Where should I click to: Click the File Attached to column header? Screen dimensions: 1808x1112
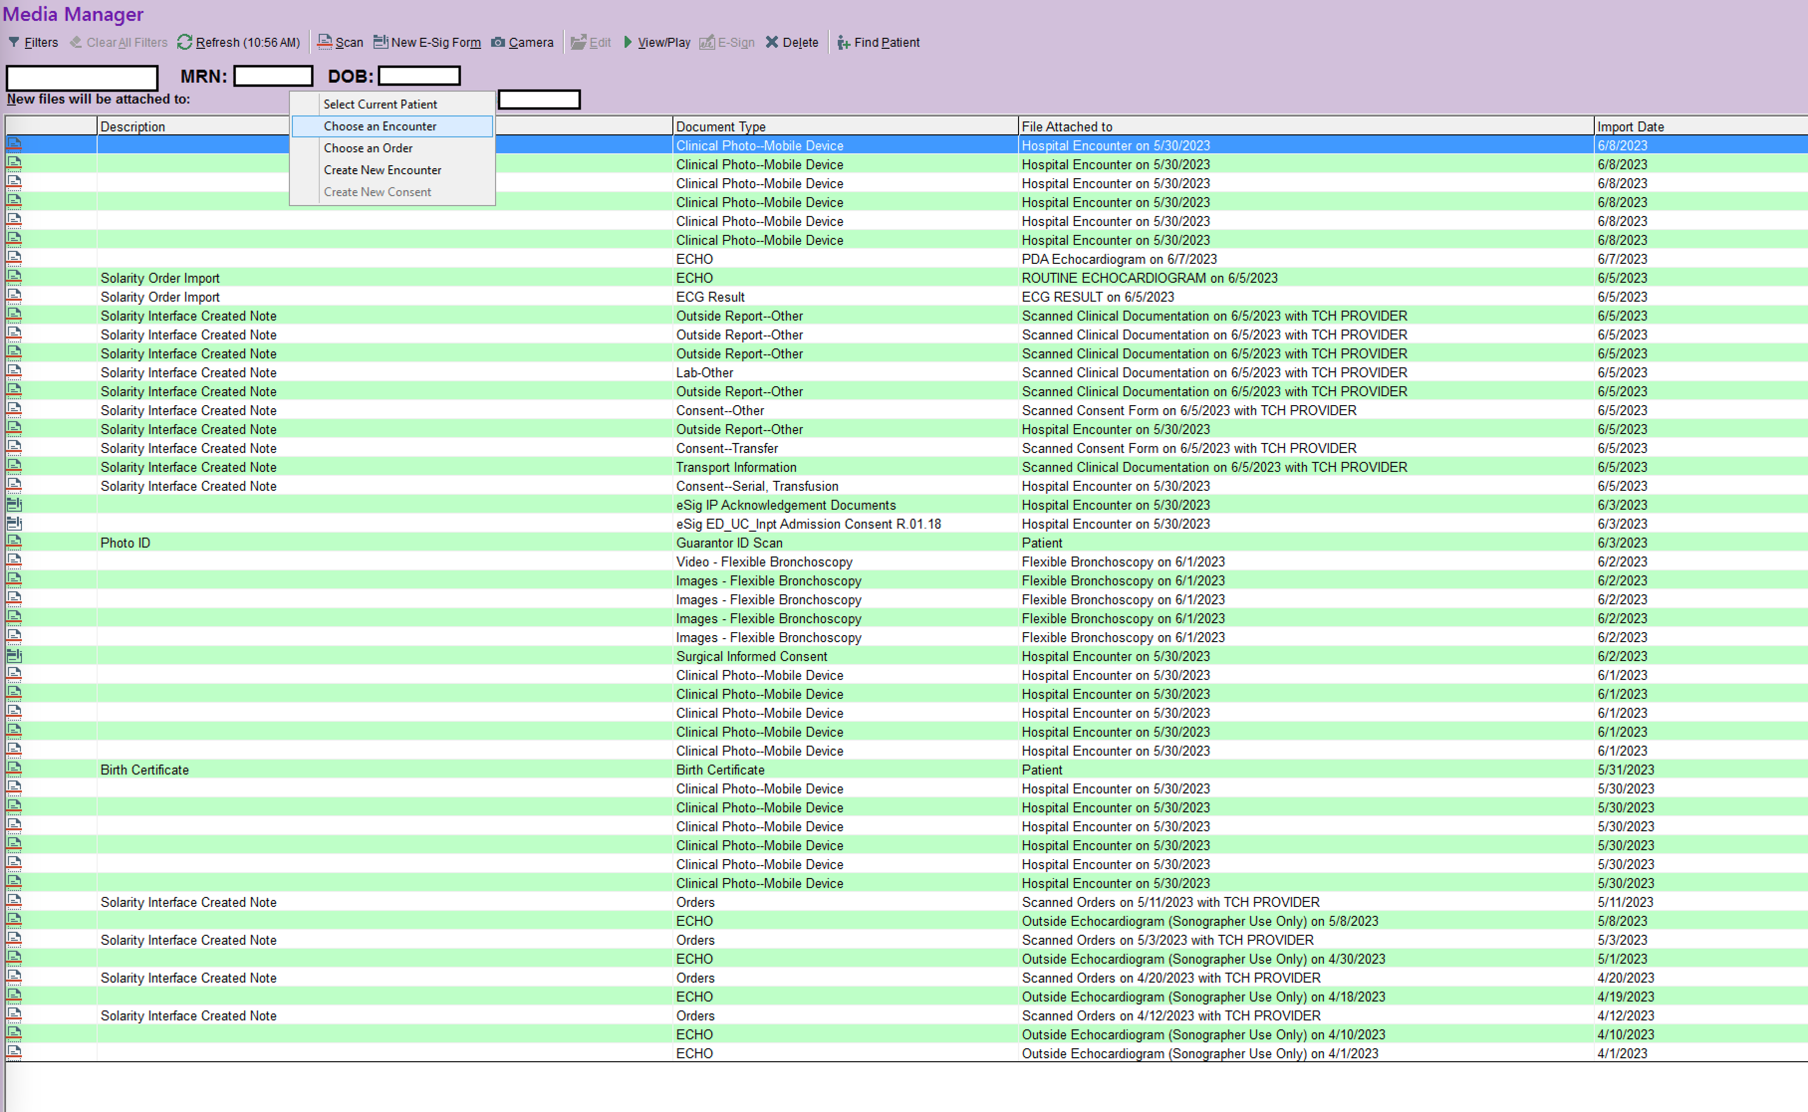pyautogui.click(x=1305, y=126)
